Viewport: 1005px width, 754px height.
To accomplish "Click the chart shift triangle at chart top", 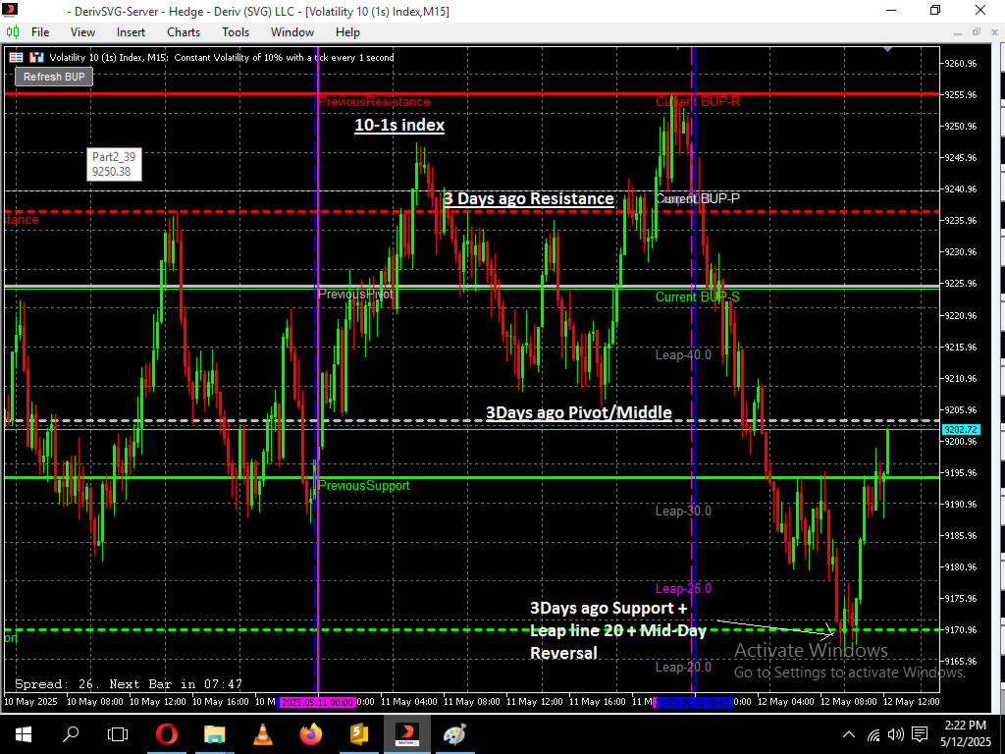I will [887, 49].
